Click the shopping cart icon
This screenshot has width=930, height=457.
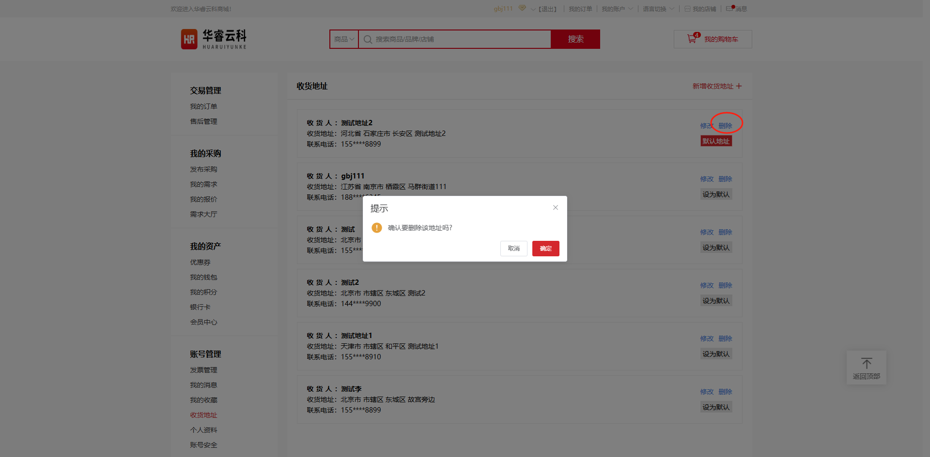(x=692, y=39)
